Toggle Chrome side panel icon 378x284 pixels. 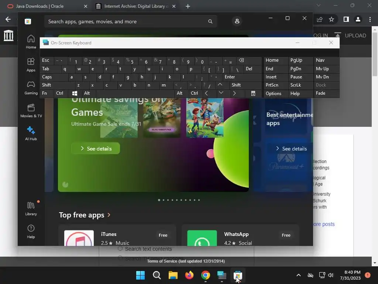coord(346,19)
